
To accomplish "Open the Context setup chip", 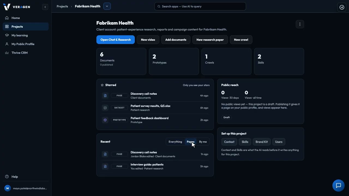I will click(x=229, y=142).
